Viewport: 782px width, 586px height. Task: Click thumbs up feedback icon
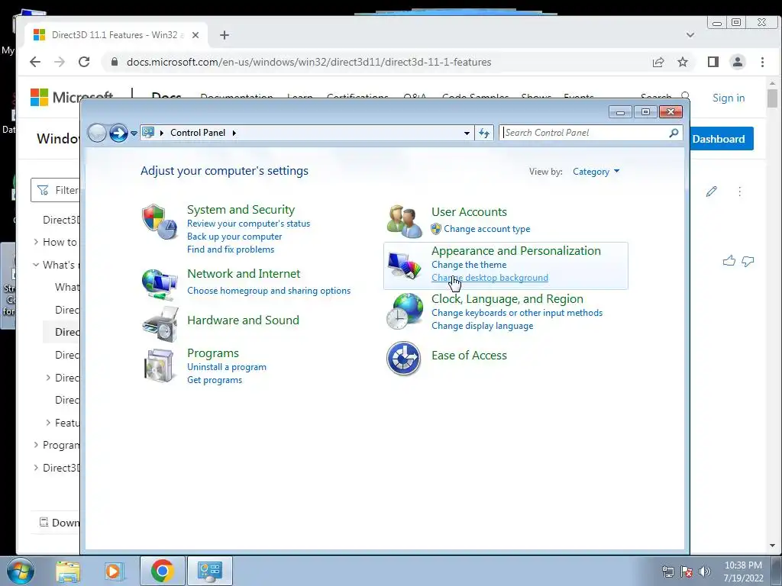click(x=729, y=261)
